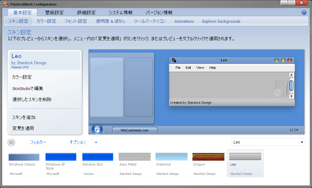Click 変更を適用 link
This screenshot has width=312, height=188.
(x=23, y=128)
